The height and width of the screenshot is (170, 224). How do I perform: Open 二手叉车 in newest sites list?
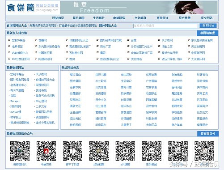point(41,106)
